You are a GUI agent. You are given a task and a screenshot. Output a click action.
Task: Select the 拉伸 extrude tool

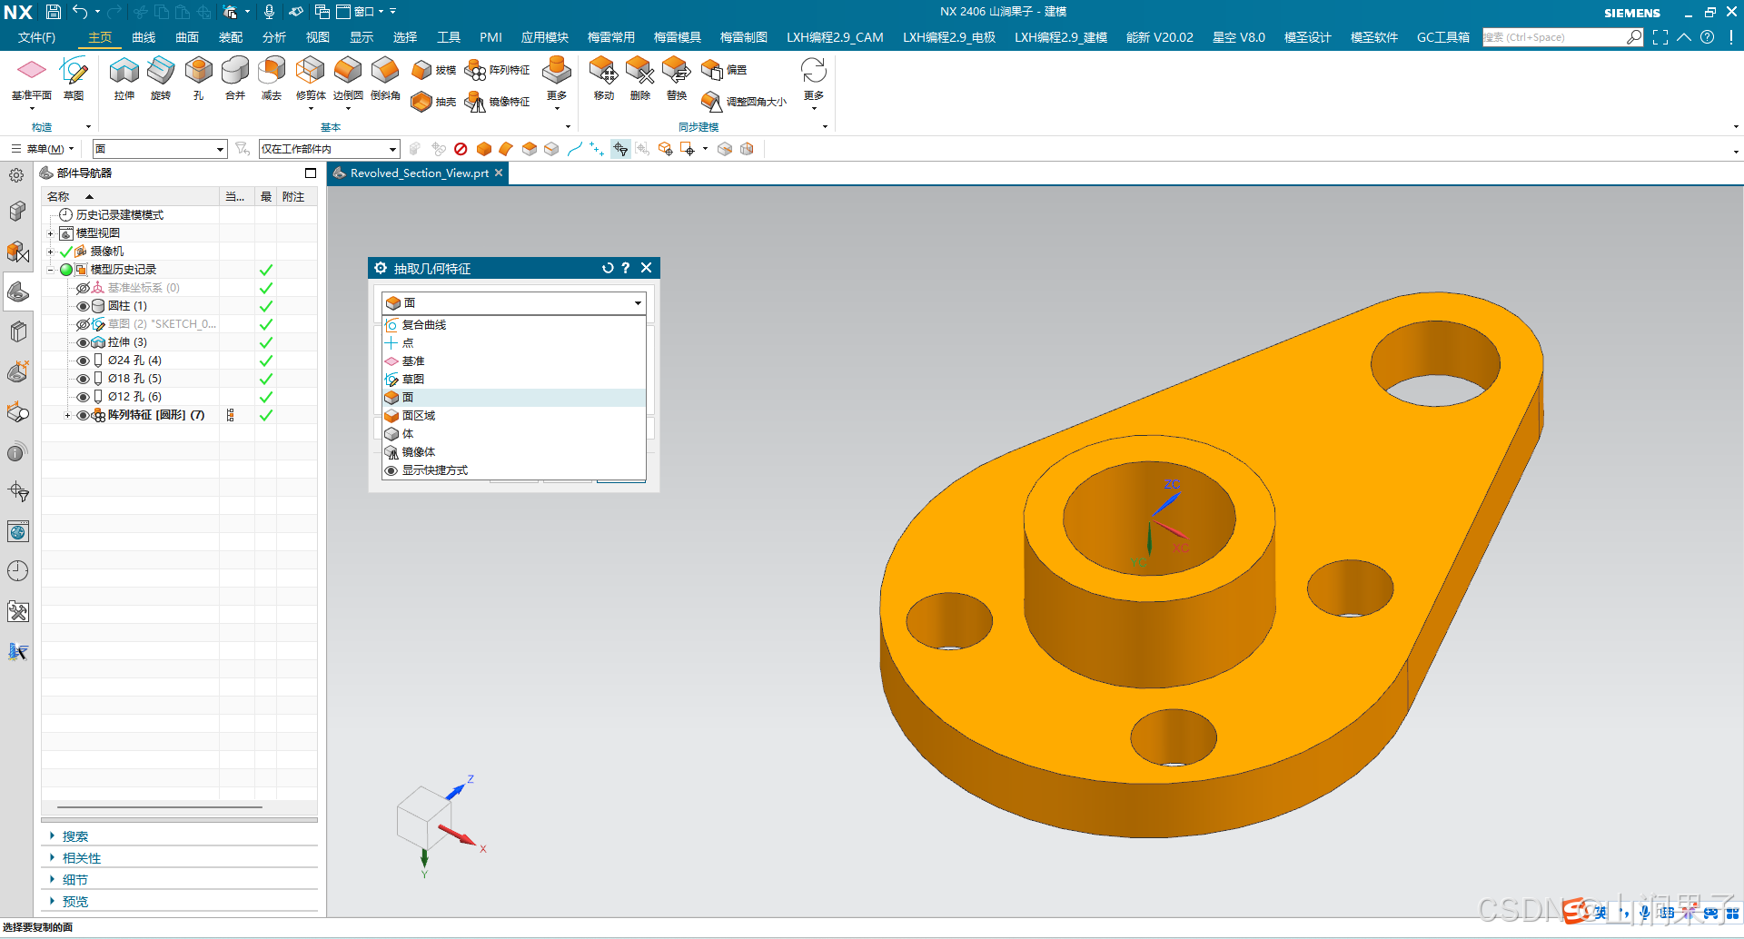pos(124,78)
